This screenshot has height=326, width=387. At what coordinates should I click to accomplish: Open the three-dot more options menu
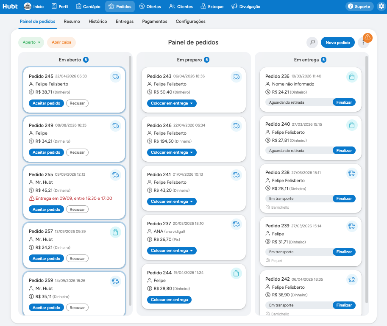click(x=363, y=42)
